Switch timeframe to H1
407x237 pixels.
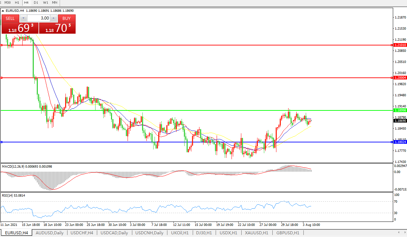point(17,2)
